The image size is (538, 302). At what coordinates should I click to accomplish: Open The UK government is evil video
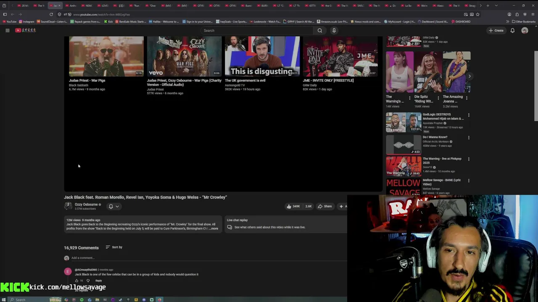262,56
